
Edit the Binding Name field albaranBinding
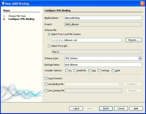(103, 18)
